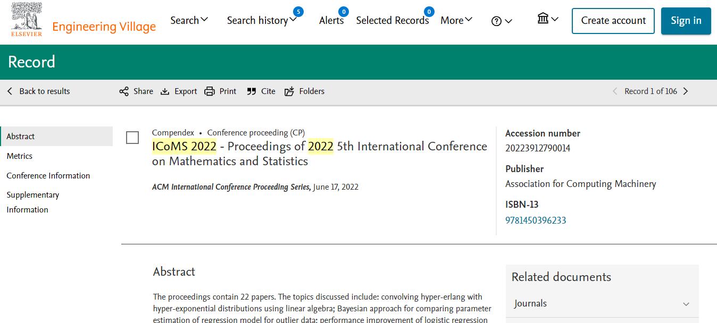The width and height of the screenshot is (717, 323).
Task: Go back to results
Action: coord(39,91)
